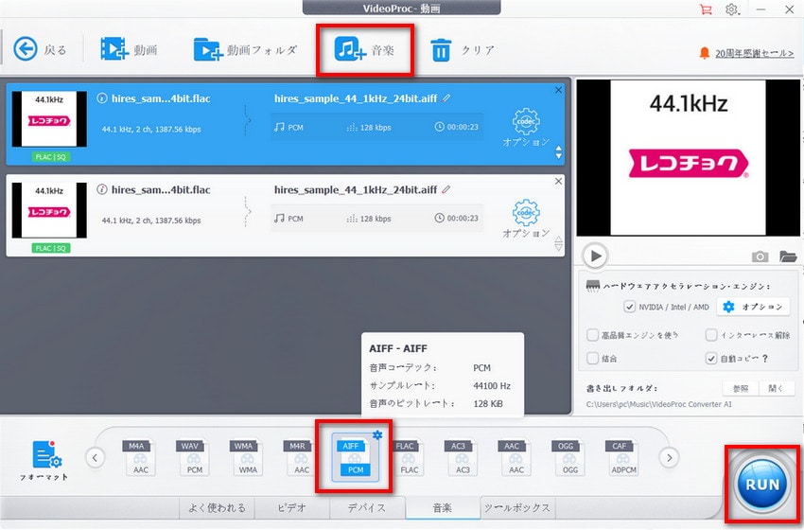The image size is (804, 530).
Task: Open AIFF format settings gear
Action: coord(377,435)
